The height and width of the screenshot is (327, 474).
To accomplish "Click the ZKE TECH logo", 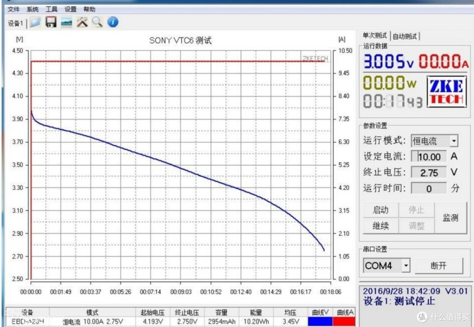I will point(447,92).
